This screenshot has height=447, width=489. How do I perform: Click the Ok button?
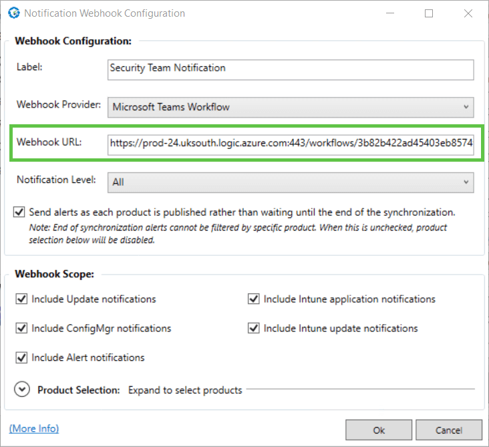[x=379, y=430]
